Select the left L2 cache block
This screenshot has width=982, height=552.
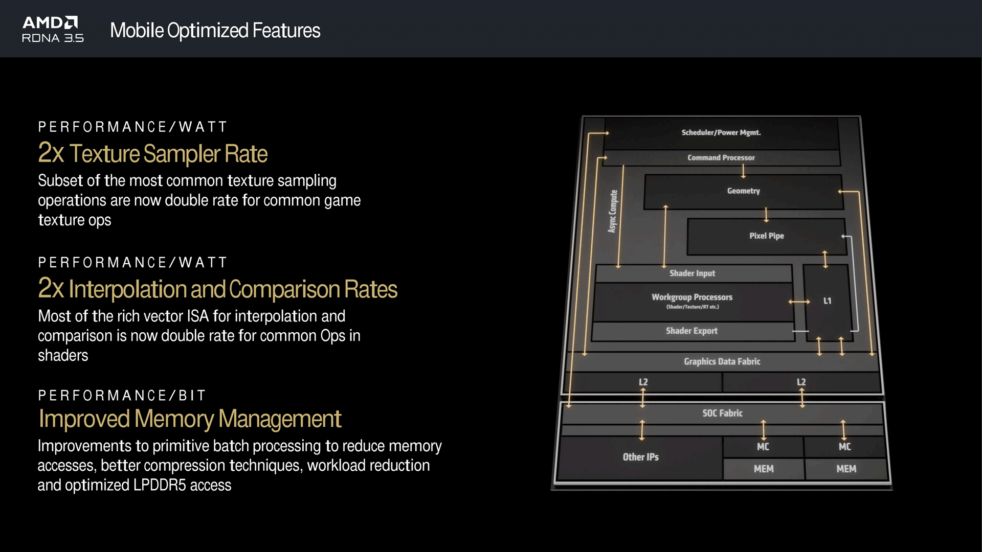pyautogui.click(x=643, y=382)
